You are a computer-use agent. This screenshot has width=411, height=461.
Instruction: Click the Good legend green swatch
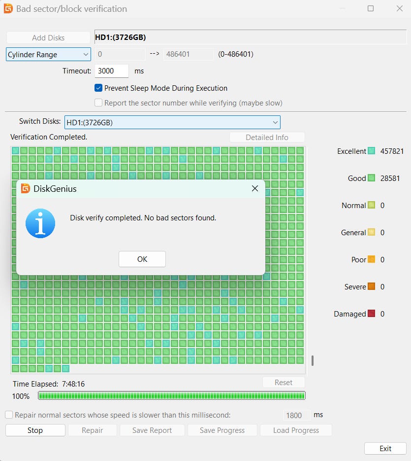(x=371, y=178)
